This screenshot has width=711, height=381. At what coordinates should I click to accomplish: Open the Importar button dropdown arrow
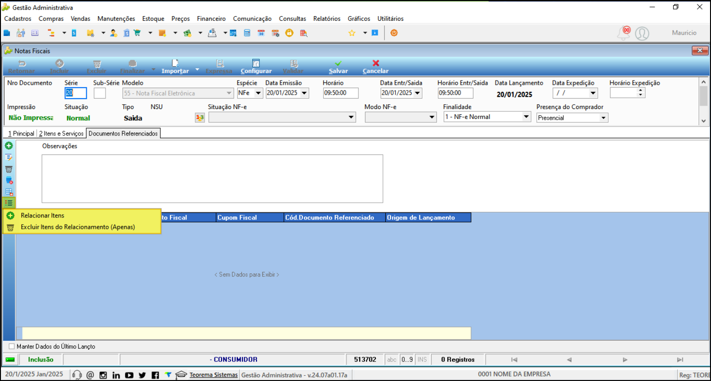point(197,69)
